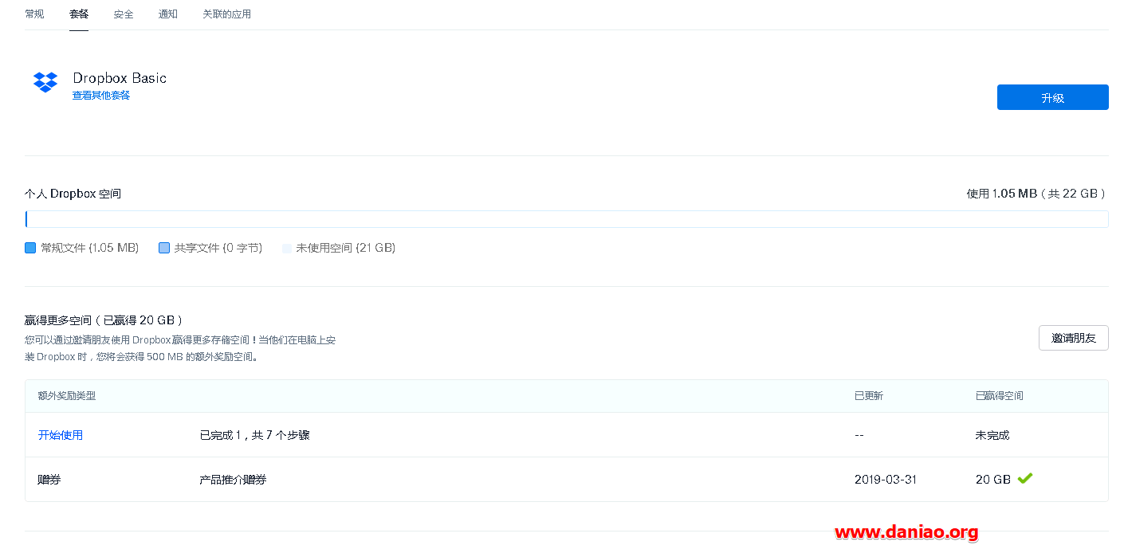Click the 使用 1.05 MB（共 22 GB）text
The image size is (1124, 553).
[x=1037, y=194]
